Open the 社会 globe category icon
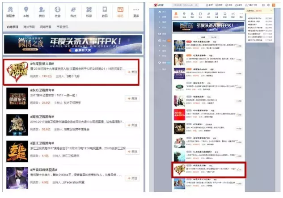 [x=57, y=10]
